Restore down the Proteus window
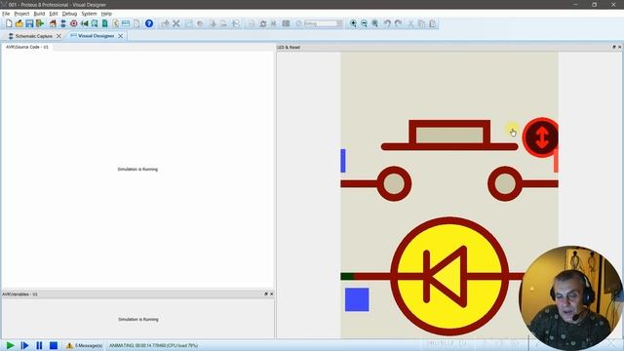This screenshot has width=624, height=351. [x=594, y=4]
